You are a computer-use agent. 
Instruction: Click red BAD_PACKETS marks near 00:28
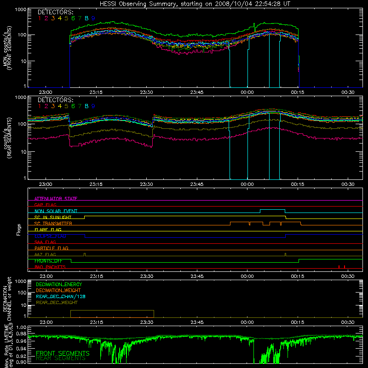click(x=342, y=267)
